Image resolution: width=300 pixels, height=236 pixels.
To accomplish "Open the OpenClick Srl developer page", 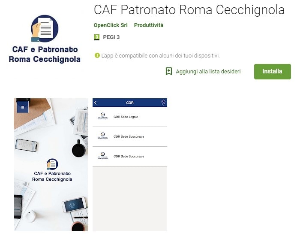I will pos(111,25).
